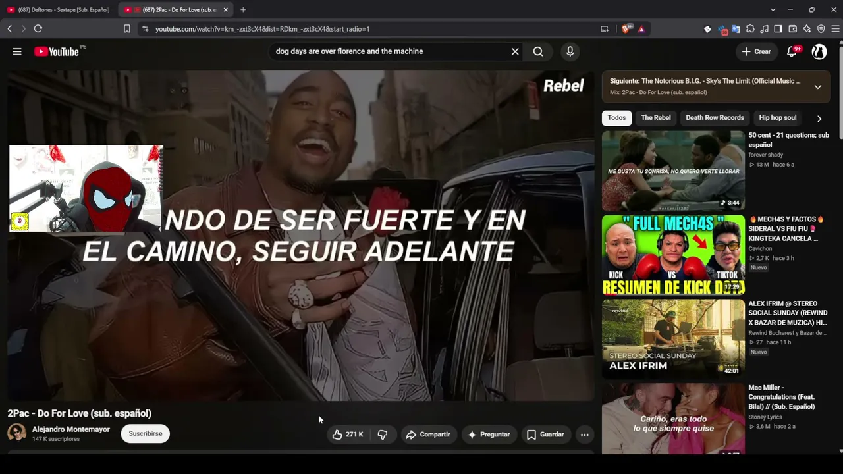Go to the YouTube home logo
The image size is (843, 474).
pyautogui.click(x=57, y=51)
